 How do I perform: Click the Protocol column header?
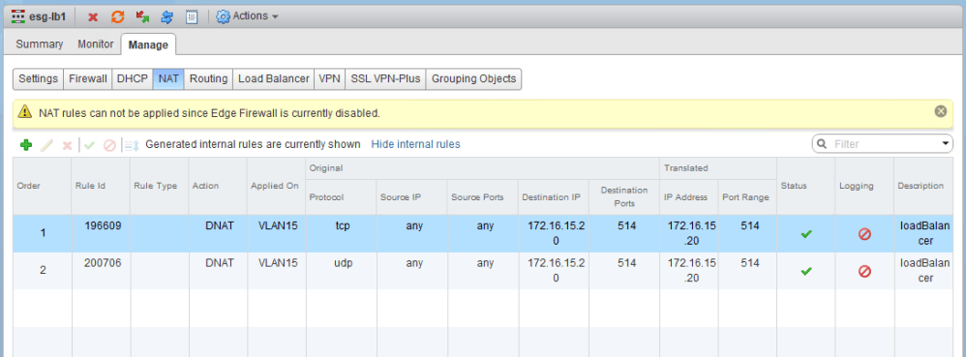pyautogui.click(x=341, y=197)
